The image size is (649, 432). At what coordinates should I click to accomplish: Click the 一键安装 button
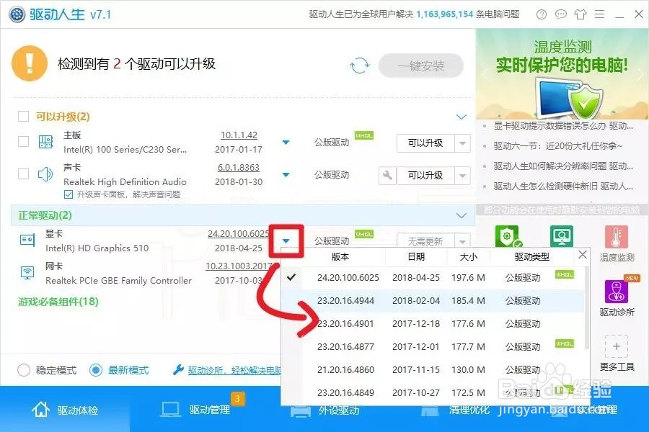[x=421, y=66]
